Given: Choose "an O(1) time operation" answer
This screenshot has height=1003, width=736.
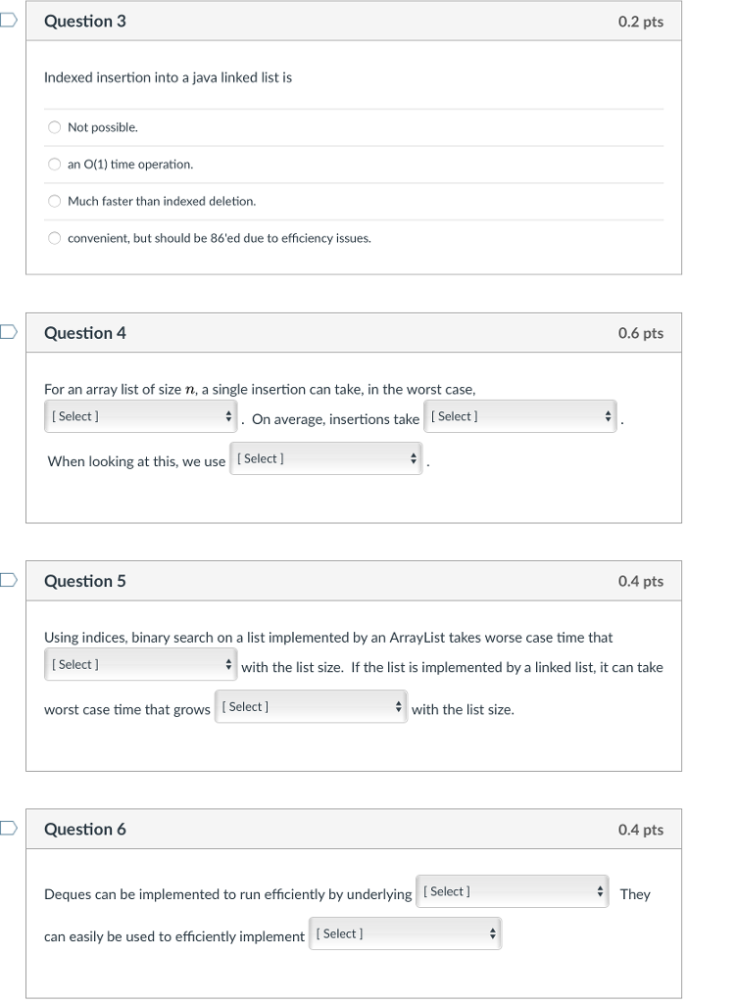Looking at the screenshot, I should click(55, 164).
